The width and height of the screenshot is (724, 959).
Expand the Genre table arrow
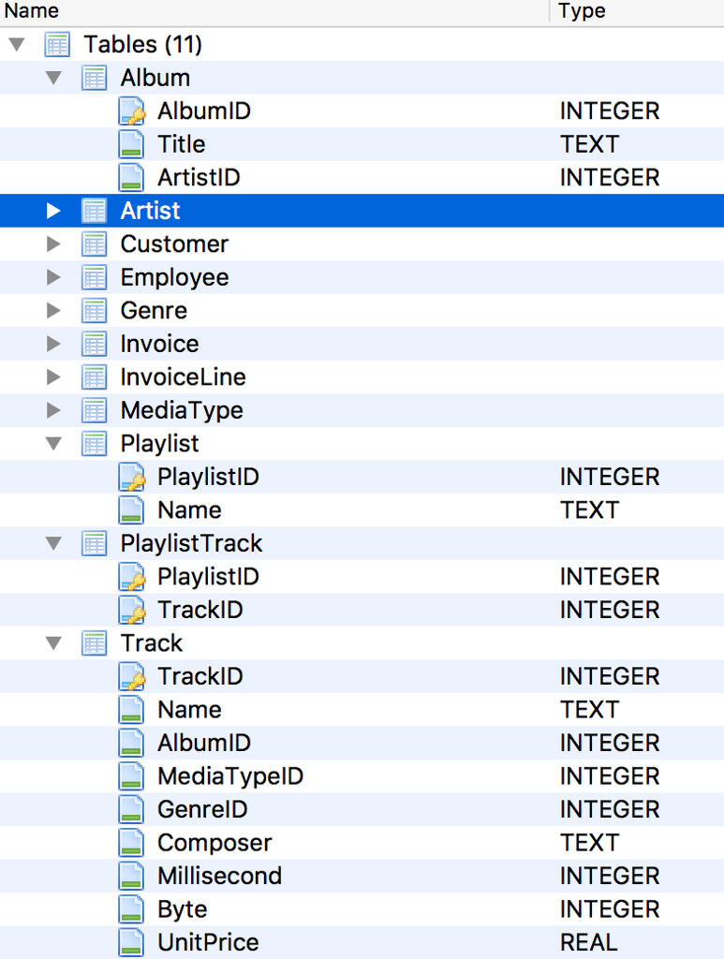pyautogui.click(x=53, y=311)
